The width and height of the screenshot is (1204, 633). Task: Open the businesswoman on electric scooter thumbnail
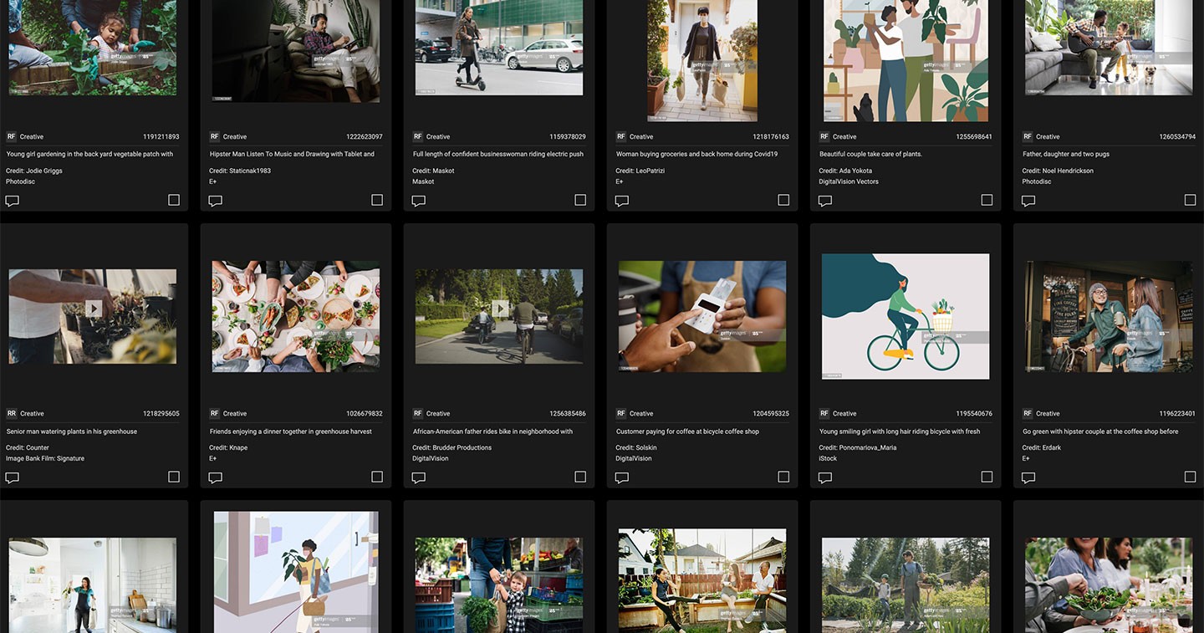tap(499, 48)
